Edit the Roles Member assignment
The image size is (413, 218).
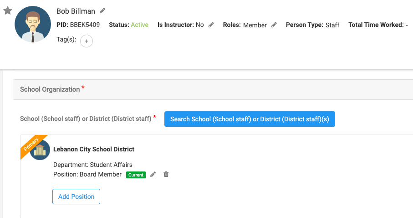pos(274,25)
